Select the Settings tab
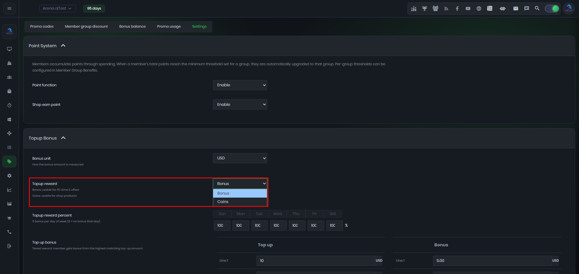 [x=199, y=26]
